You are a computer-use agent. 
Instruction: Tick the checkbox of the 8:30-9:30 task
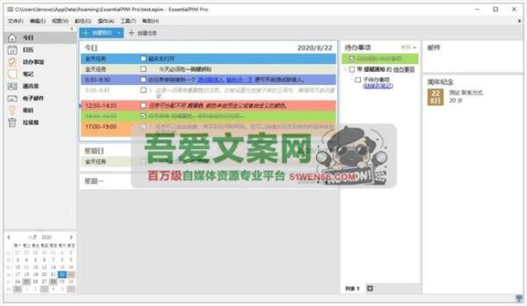coord(144,80)
